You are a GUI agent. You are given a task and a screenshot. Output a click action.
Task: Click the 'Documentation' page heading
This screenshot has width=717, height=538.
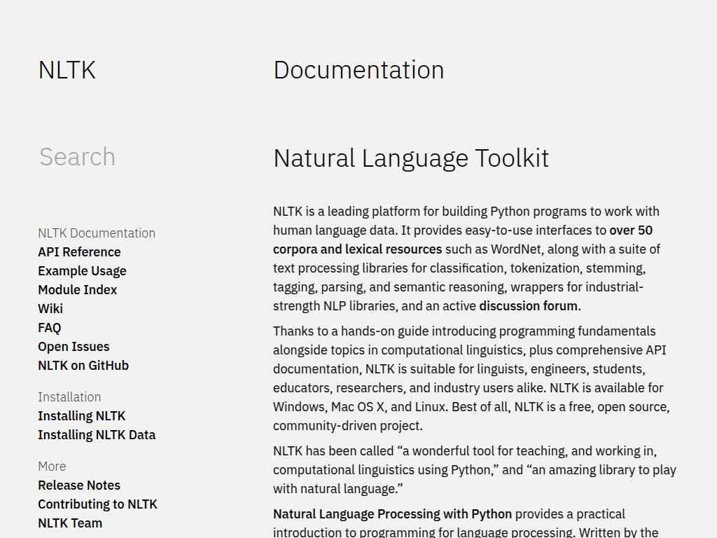point(358,71)
